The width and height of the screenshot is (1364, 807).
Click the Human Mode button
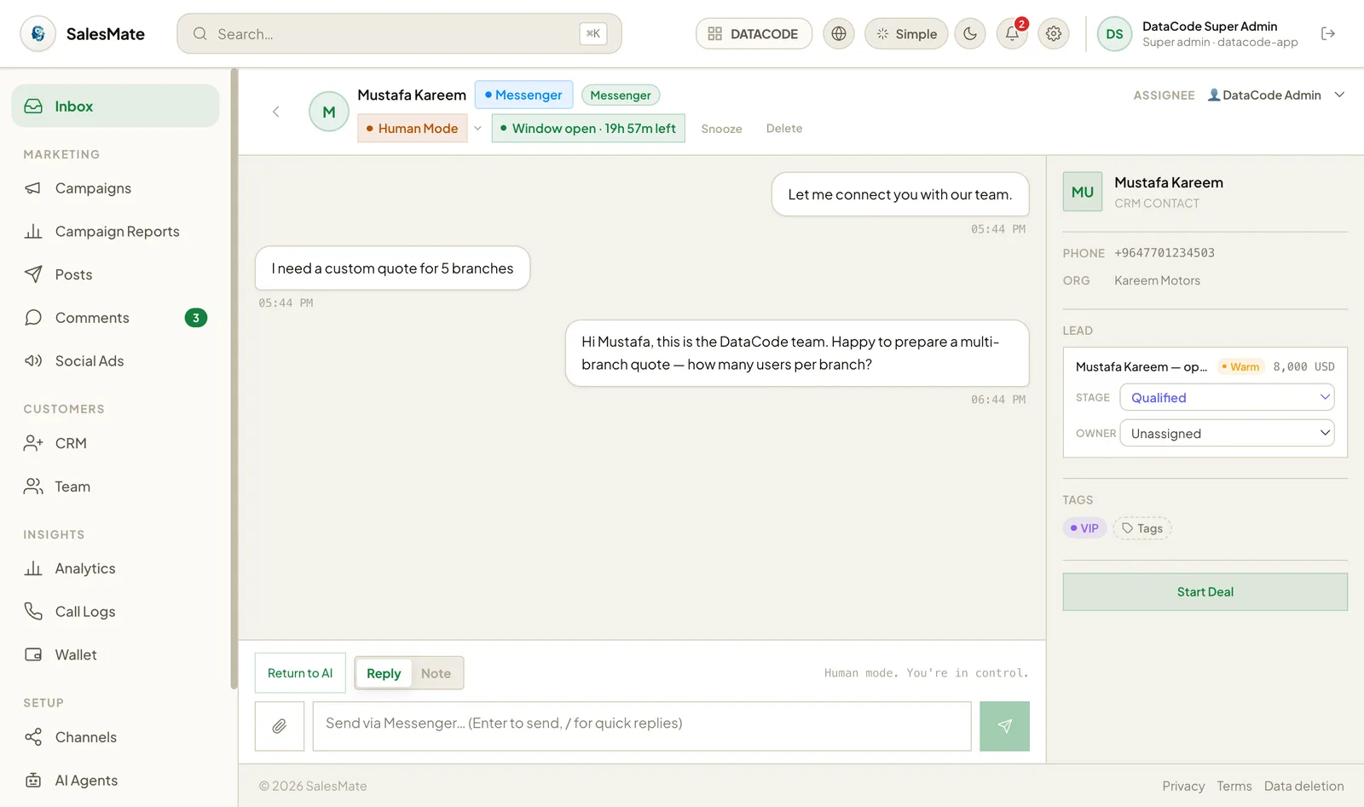413,129
